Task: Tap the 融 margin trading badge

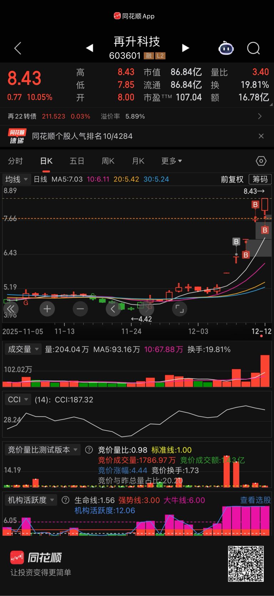Action: [149, 56]
